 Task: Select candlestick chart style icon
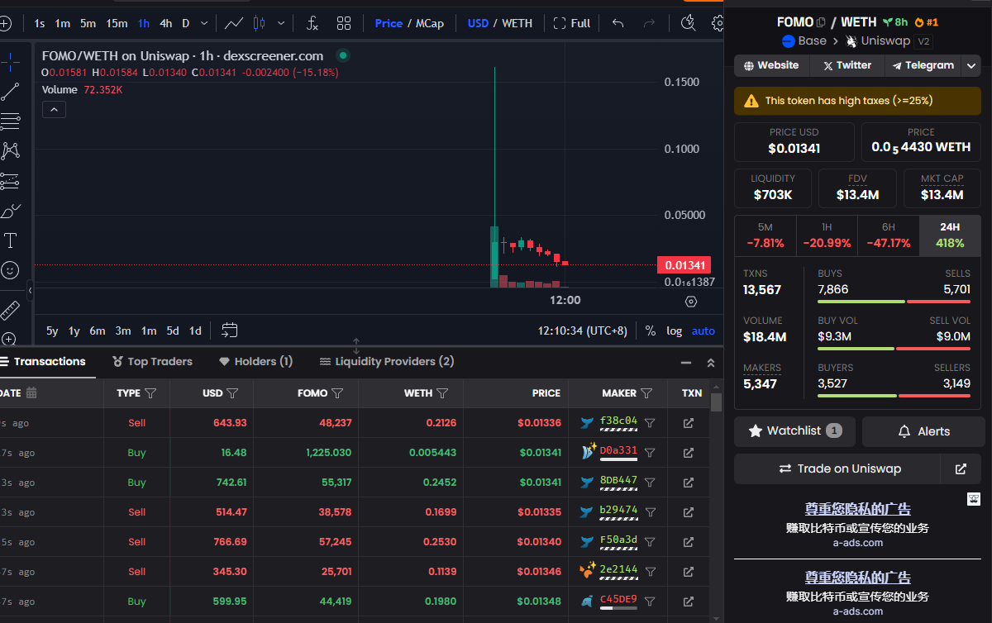(x=260, y=23)
